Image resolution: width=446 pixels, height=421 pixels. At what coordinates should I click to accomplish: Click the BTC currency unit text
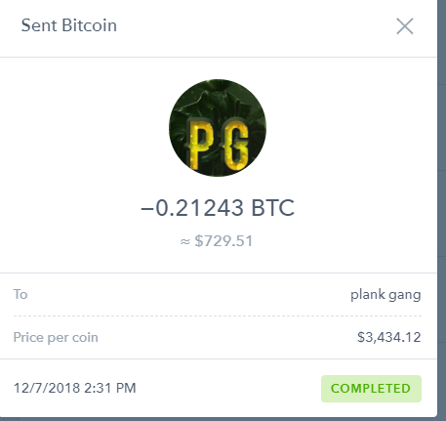273,208
